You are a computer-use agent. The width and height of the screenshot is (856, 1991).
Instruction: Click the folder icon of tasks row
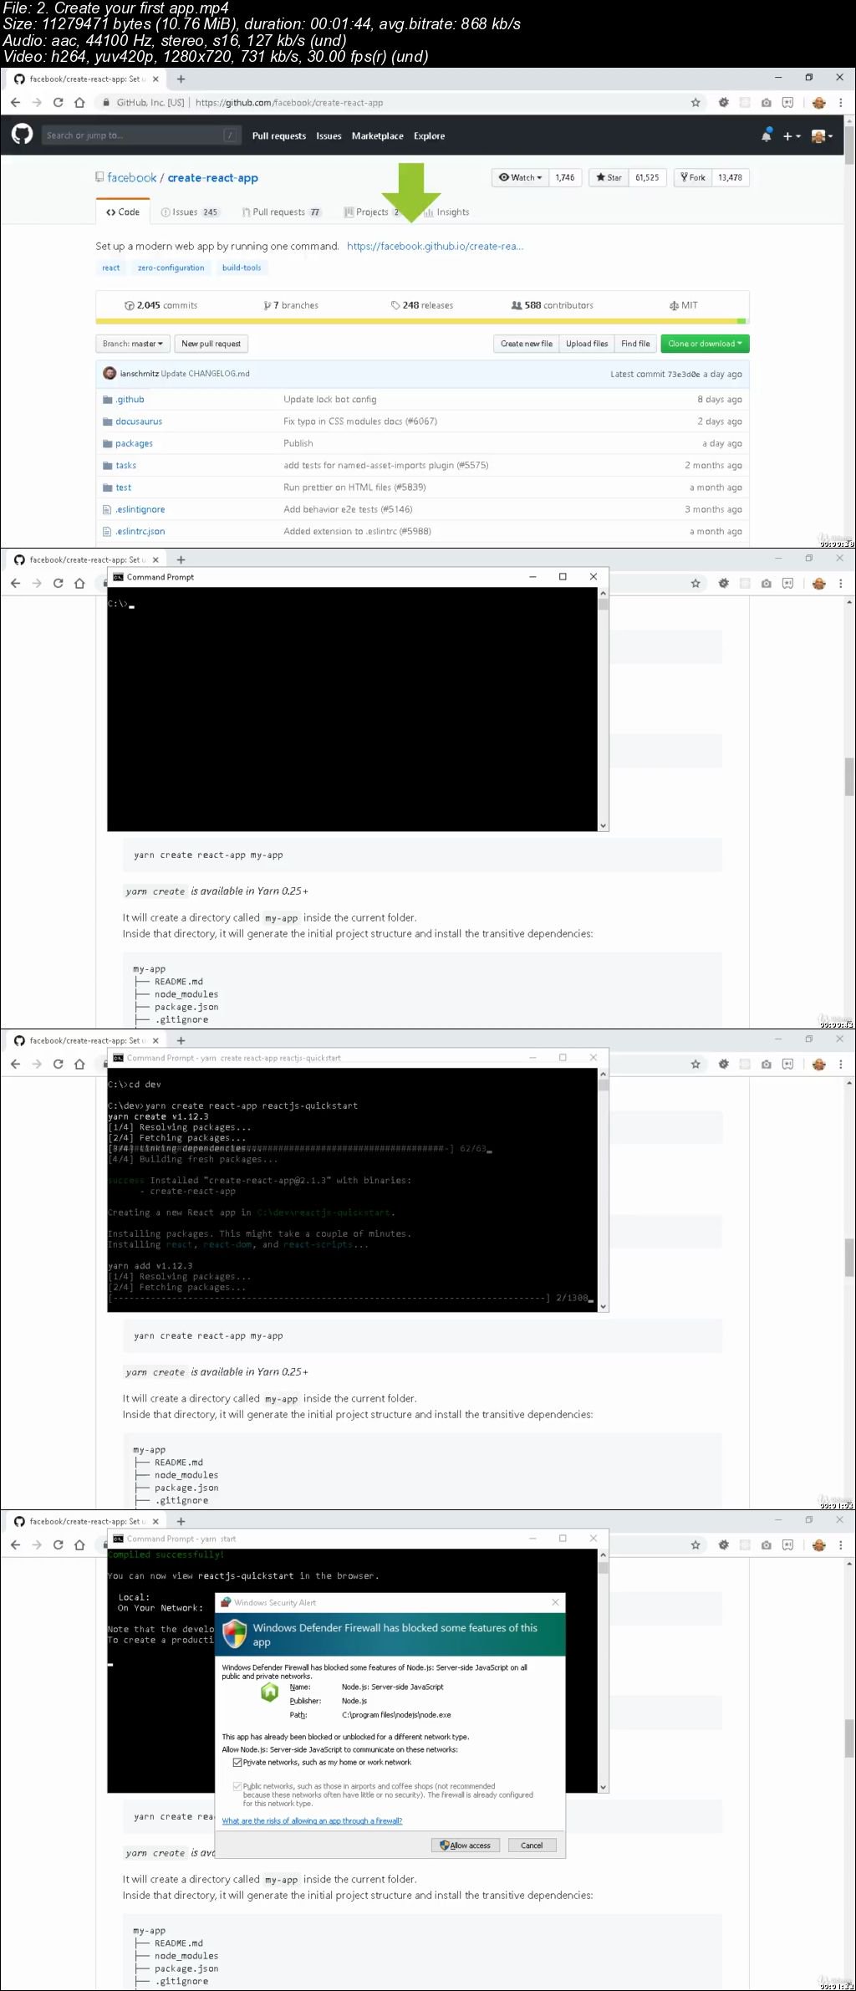[107, 465]
